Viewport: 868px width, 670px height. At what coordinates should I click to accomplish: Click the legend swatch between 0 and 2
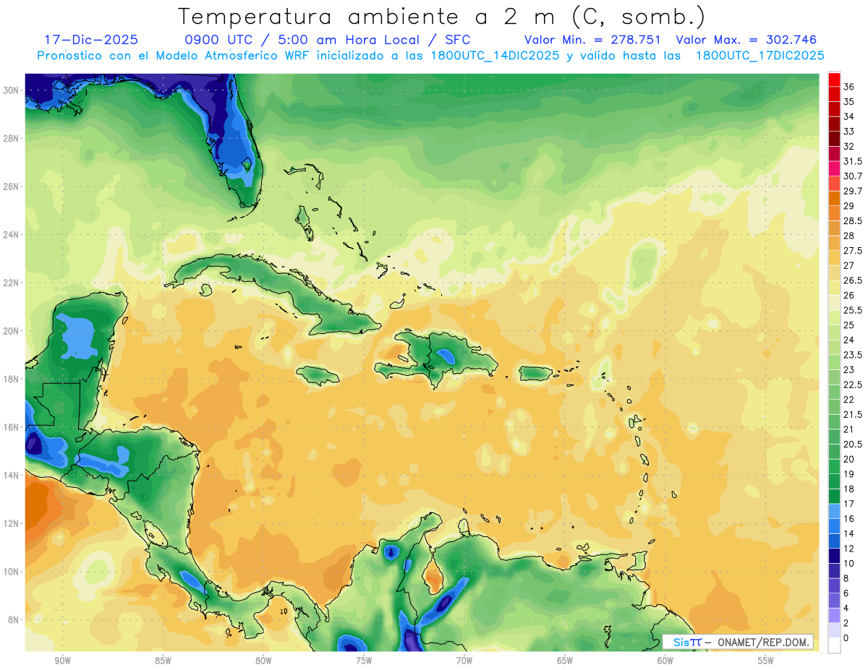pyautogui.click(x=834, y=630)
